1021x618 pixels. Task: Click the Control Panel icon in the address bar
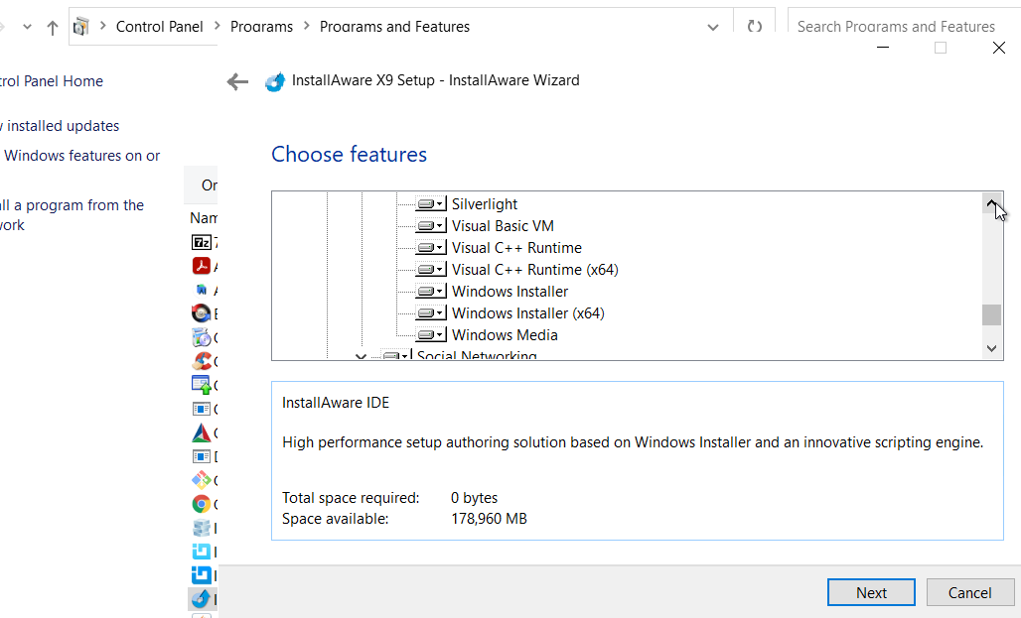[x=81, y=27]
